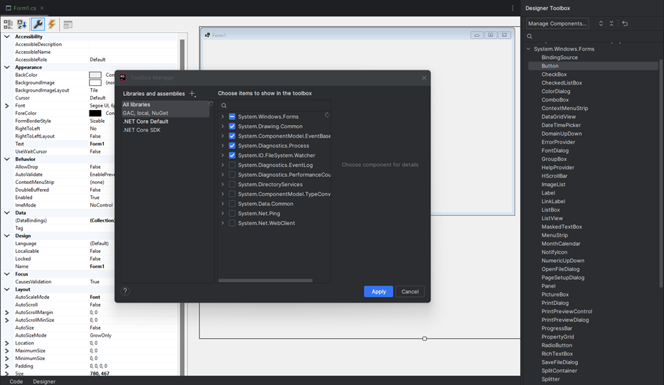Image resolution: width=664 pixels, height=385 pixels.
Task: Reset the Designer Toolbox with the undo arrow
Action: [625, 23]
